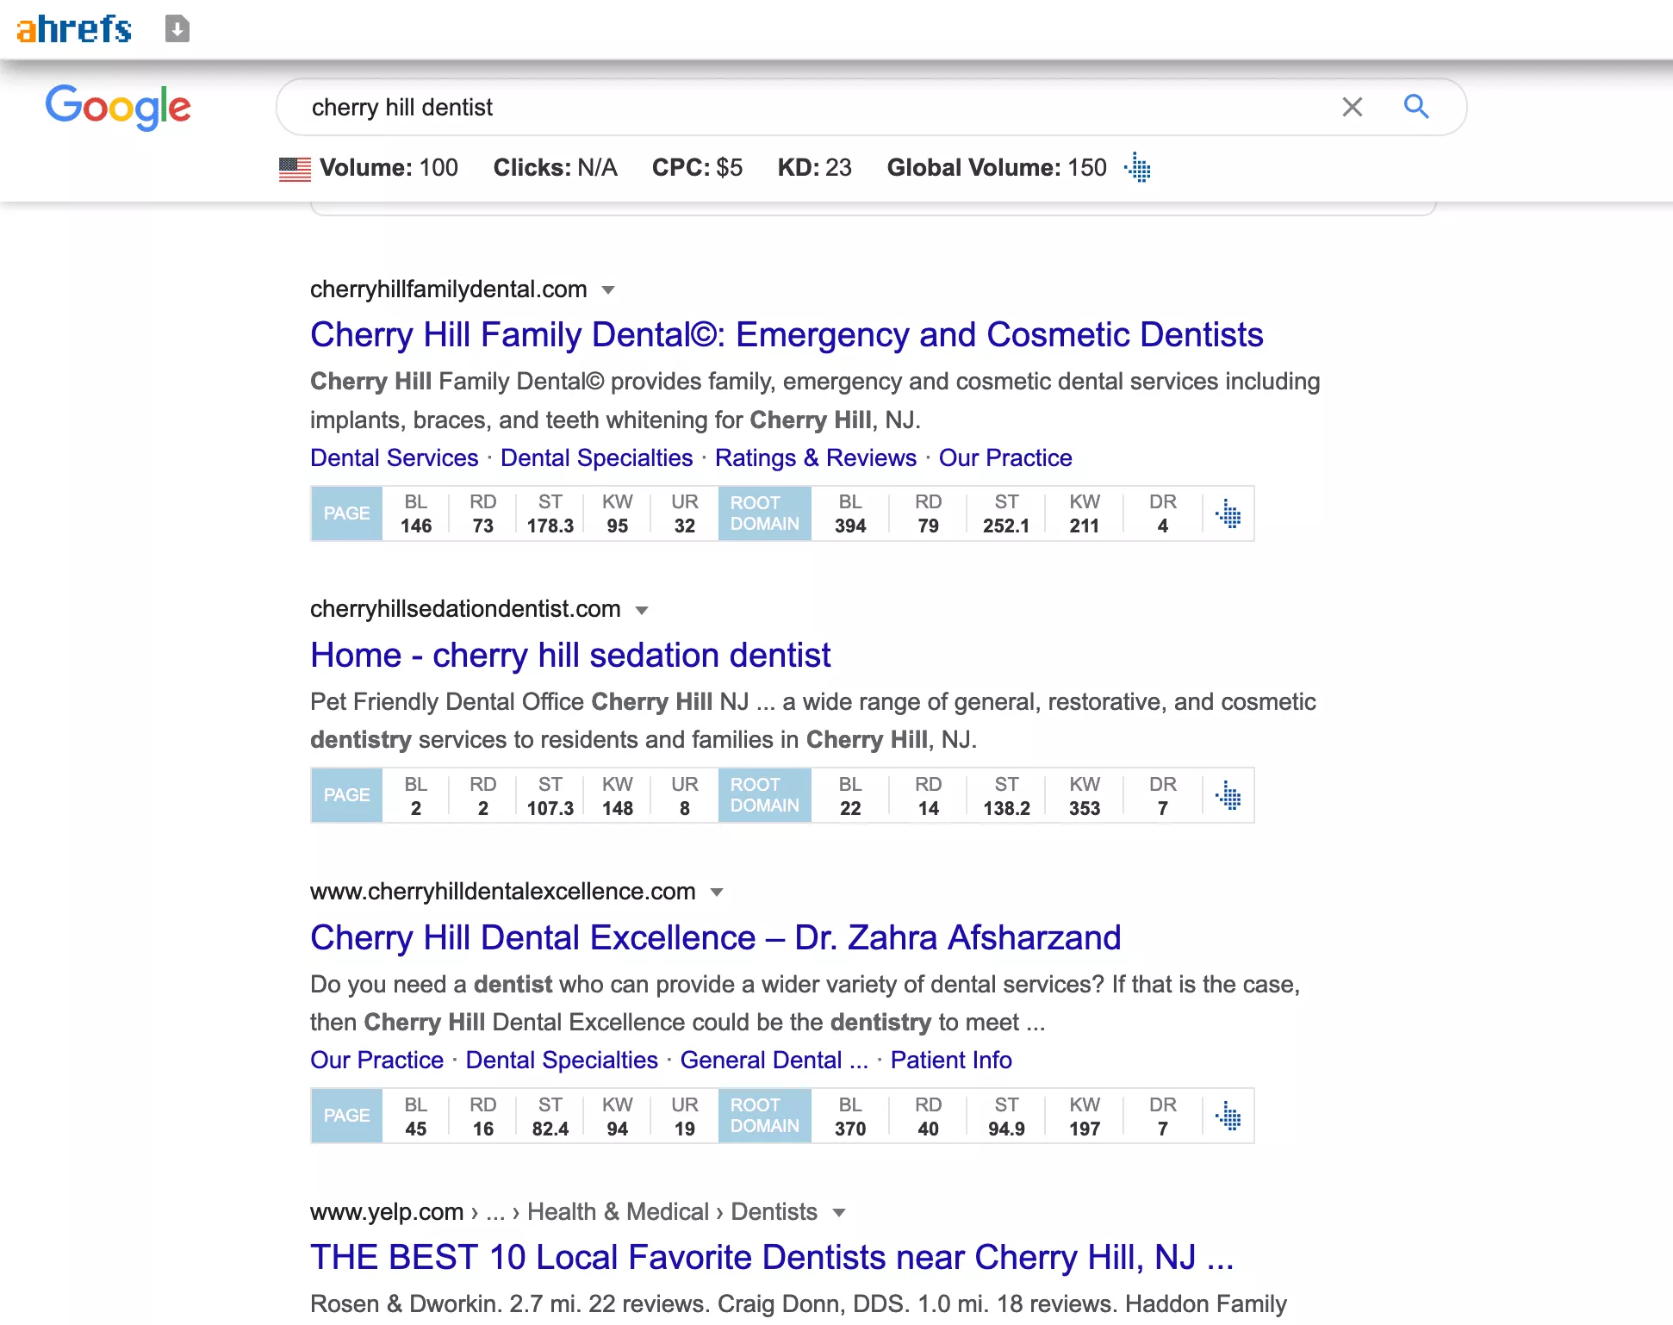The width and height of the screenshot is (1673, 1325).
Task: Click the Ahrefs icon in the sedation dentist metrics bar
Action: click(1228, 795)
